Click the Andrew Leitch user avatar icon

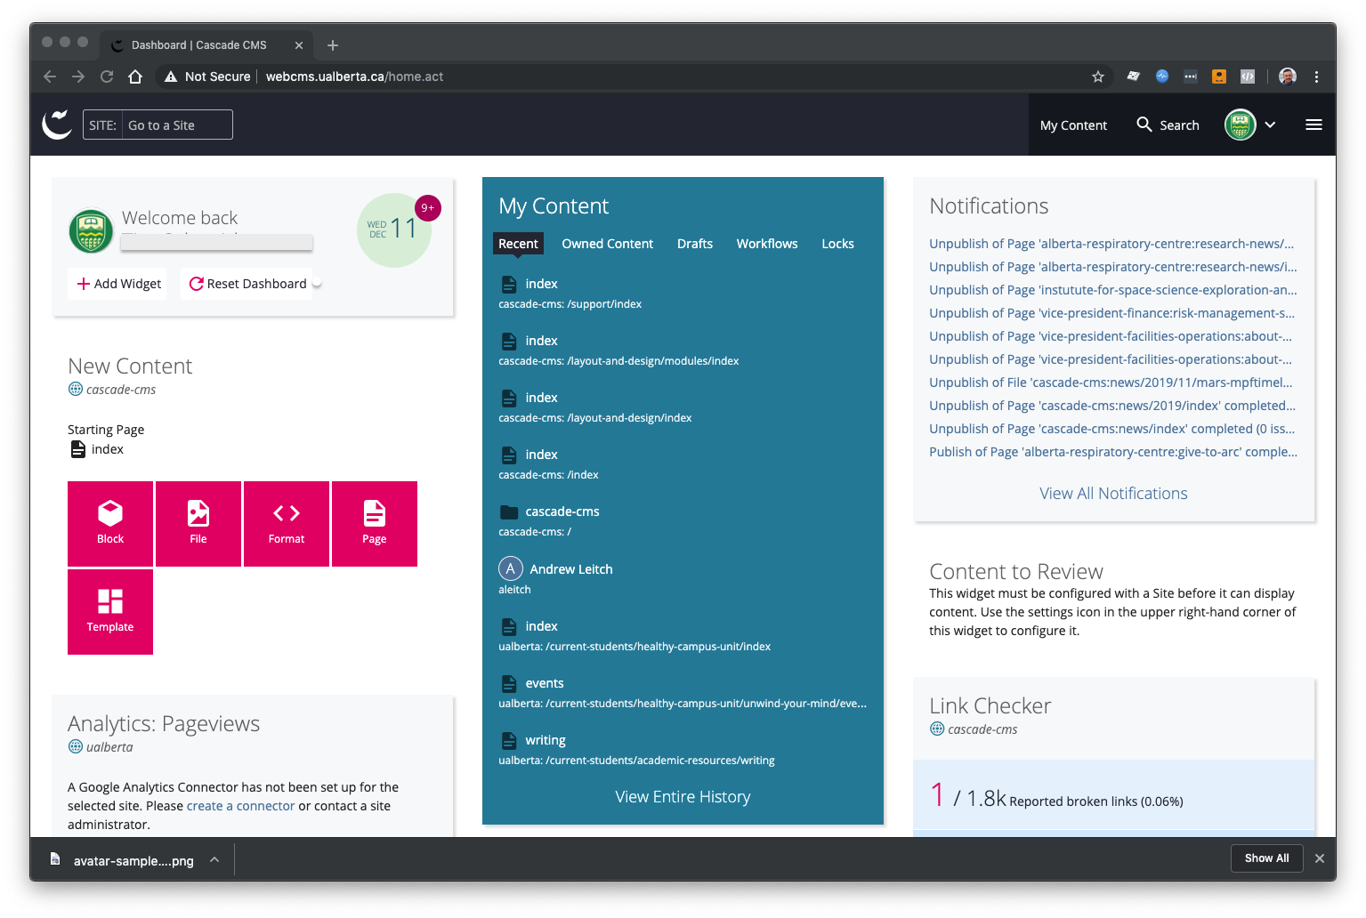[x=510, y=568]
